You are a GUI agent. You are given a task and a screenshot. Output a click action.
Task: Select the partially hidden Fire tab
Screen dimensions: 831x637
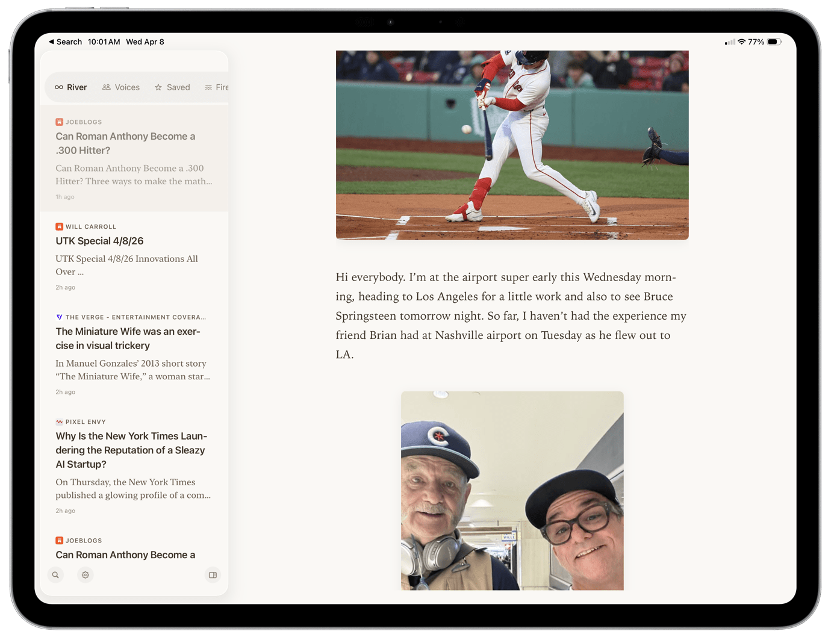click(217, 87)
